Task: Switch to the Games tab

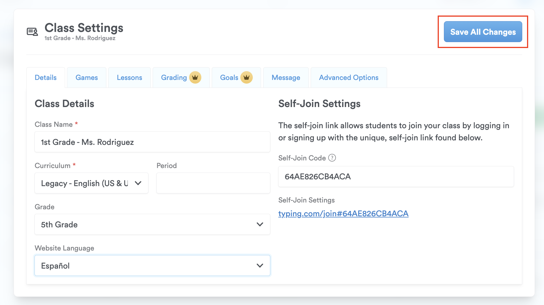Action: (87, 77)
